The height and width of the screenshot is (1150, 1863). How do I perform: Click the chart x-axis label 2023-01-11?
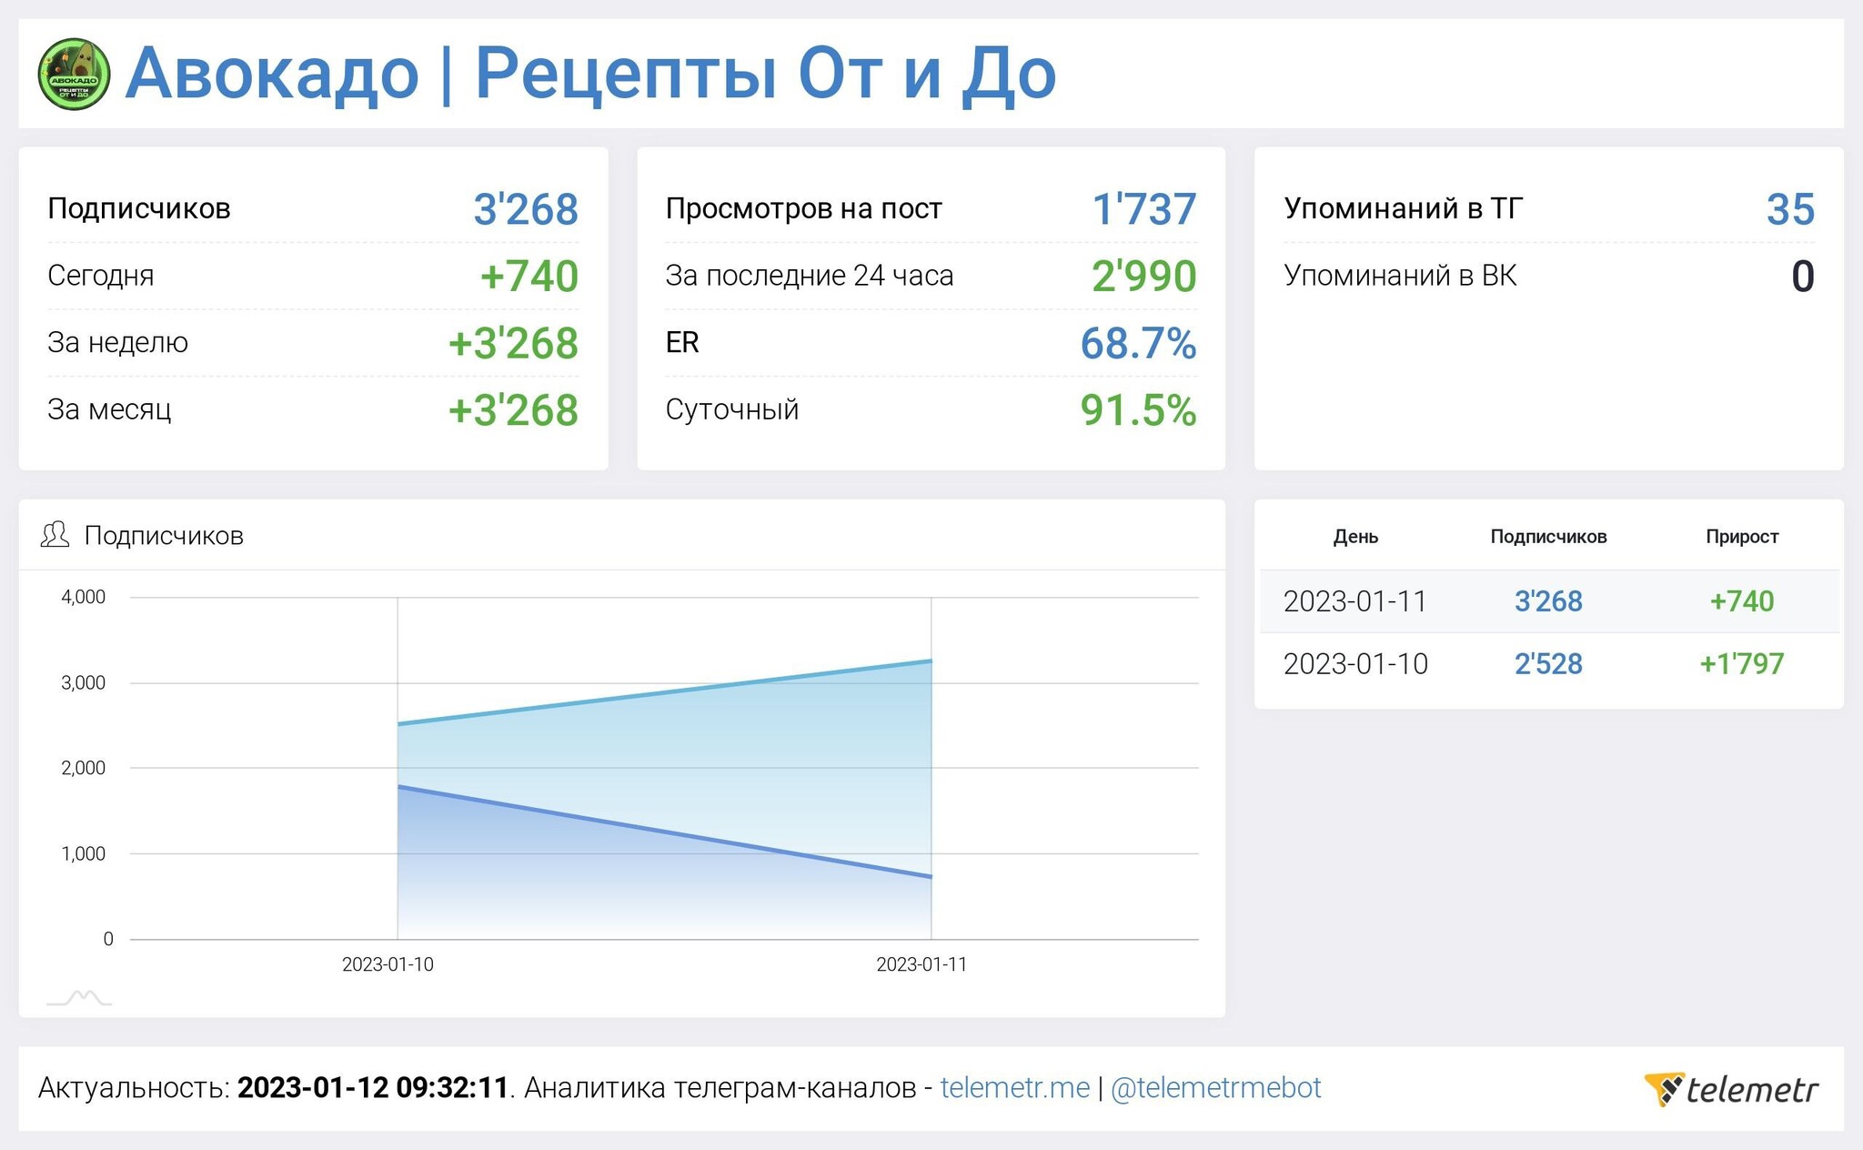pyautogui.click(x=921, y=964)
